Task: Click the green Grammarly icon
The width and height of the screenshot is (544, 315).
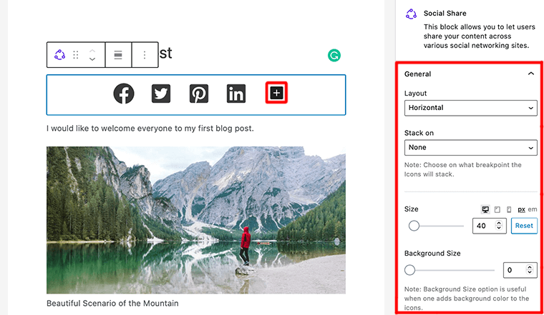Action: [x=334, y=55]
